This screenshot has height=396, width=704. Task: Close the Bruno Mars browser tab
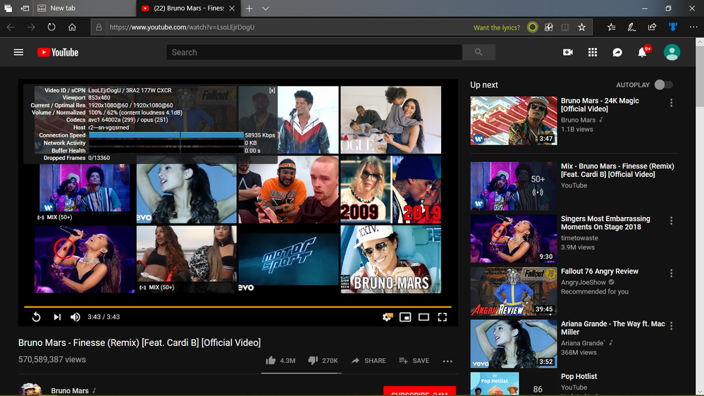pyautogui.click(x=232, y=8)
